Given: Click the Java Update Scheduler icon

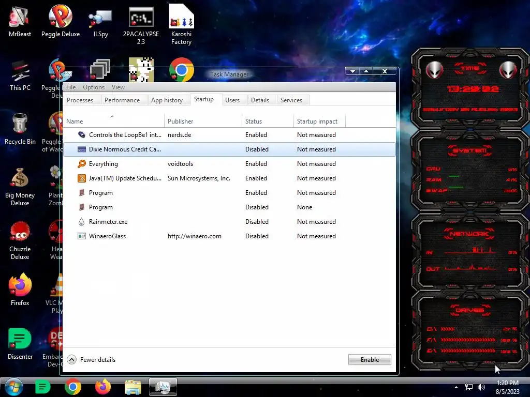Looking at the screenshot, I should (x=81, y=178).
